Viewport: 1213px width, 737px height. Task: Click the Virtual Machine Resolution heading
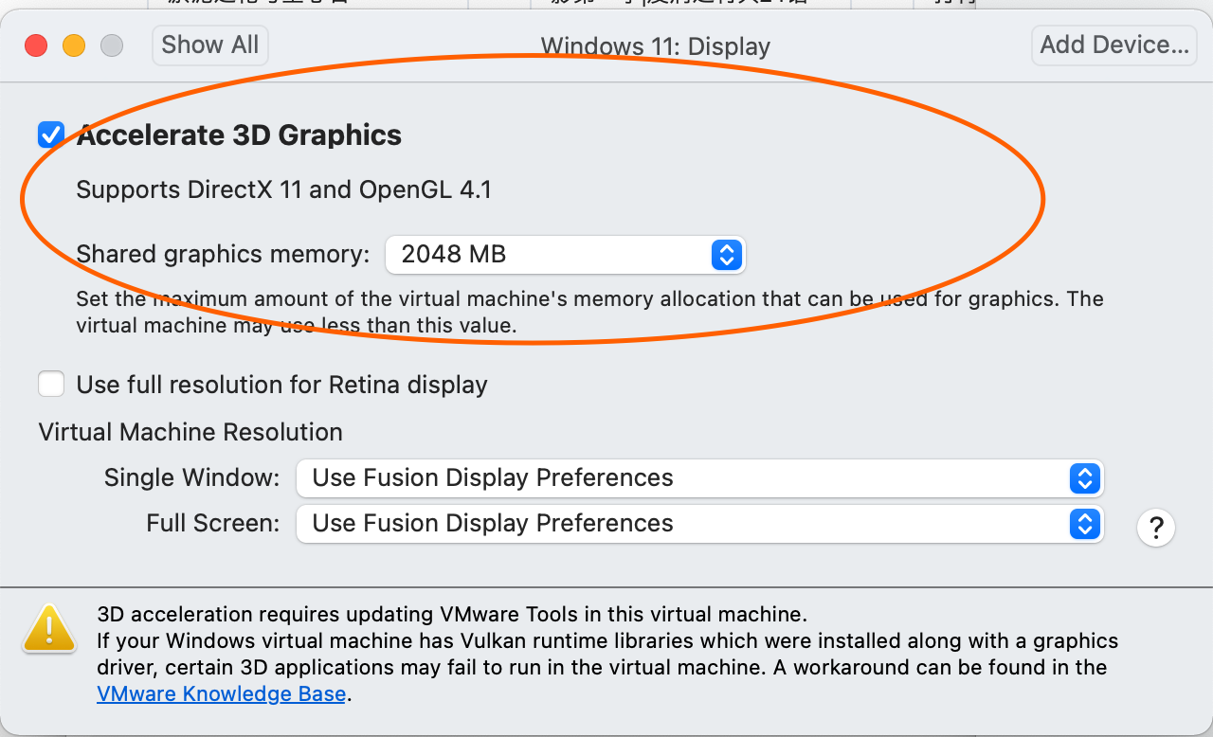coord(190,432)
